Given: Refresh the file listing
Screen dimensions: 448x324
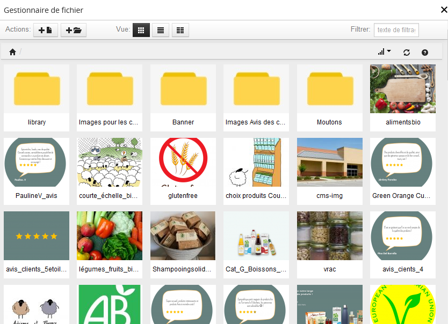Looking at the screenshot, I should (x=407, y=53).
